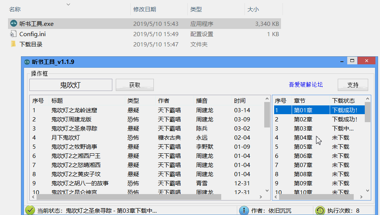The image size is (380, 215).
Task: Click the chapter list vertical scrollbar thumb
Action: [368, 112]
